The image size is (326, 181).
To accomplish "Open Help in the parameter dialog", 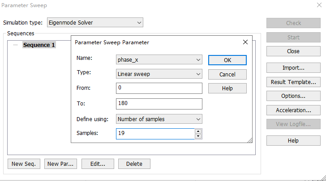I will click(x=227, y=88).
